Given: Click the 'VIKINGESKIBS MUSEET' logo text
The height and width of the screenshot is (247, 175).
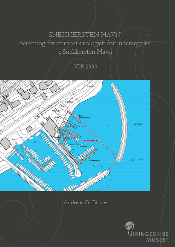Looking at the screenshot, I should (148, 237).
